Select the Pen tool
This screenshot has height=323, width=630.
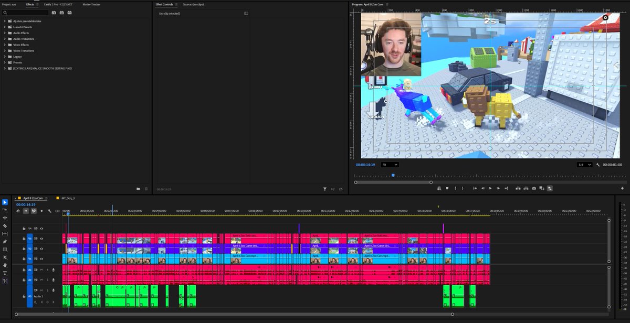[5, 241]
